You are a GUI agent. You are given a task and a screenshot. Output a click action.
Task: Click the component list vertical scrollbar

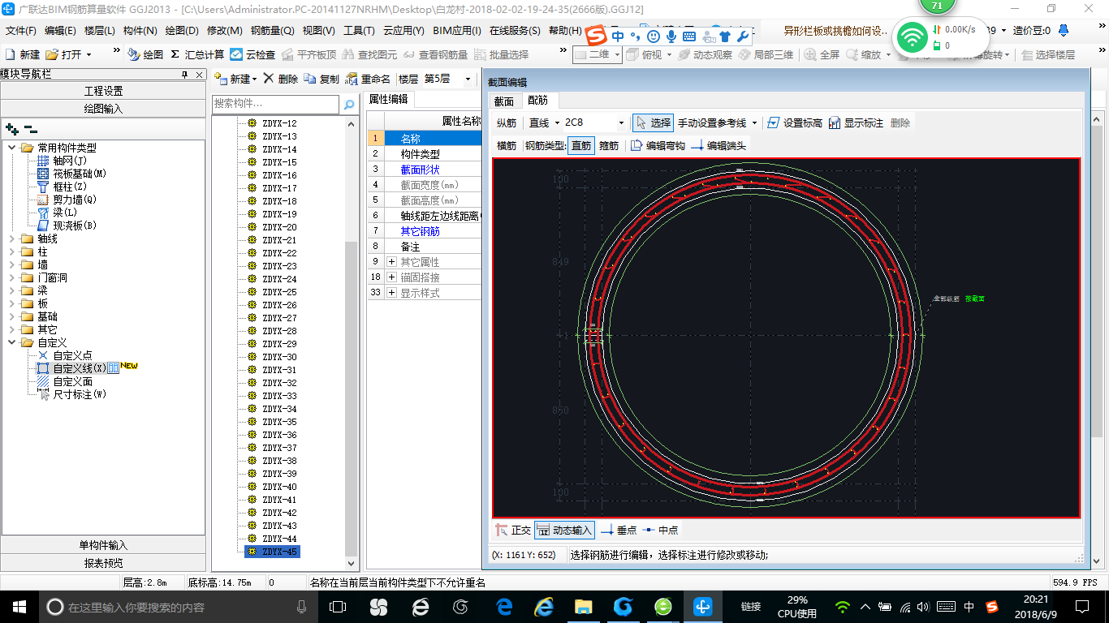(351, 344)
